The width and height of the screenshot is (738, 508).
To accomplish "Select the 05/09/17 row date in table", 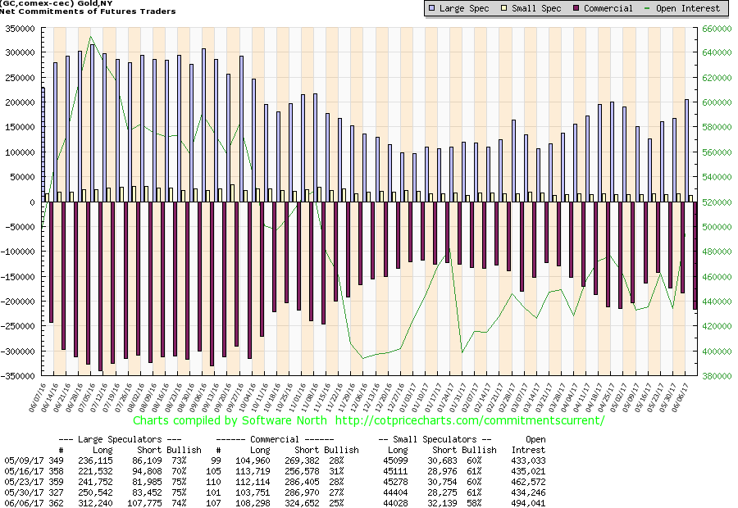I will point(20,461).
